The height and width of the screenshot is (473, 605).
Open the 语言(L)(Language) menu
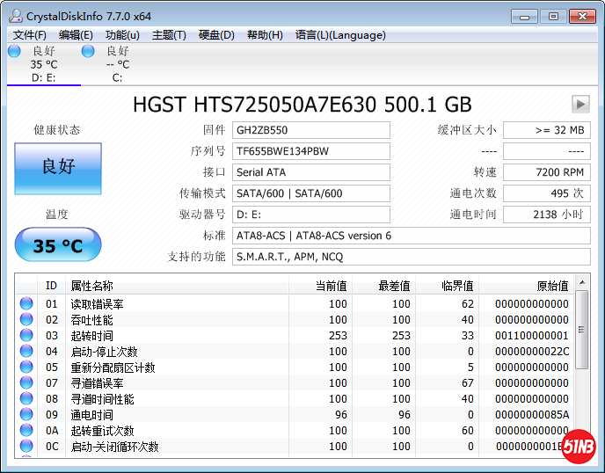coord(340,35)
